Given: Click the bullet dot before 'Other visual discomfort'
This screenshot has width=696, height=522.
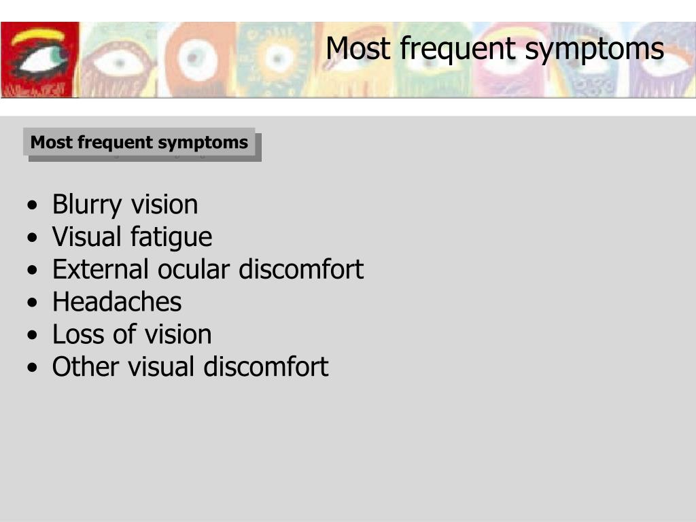Looking at the screenshot, I should click(32, 368).
